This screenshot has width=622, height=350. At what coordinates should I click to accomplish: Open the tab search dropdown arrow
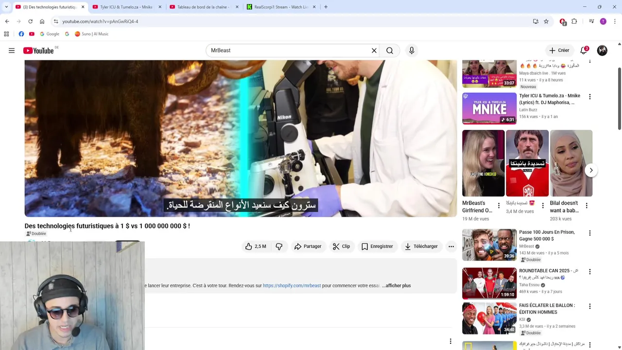6,7
